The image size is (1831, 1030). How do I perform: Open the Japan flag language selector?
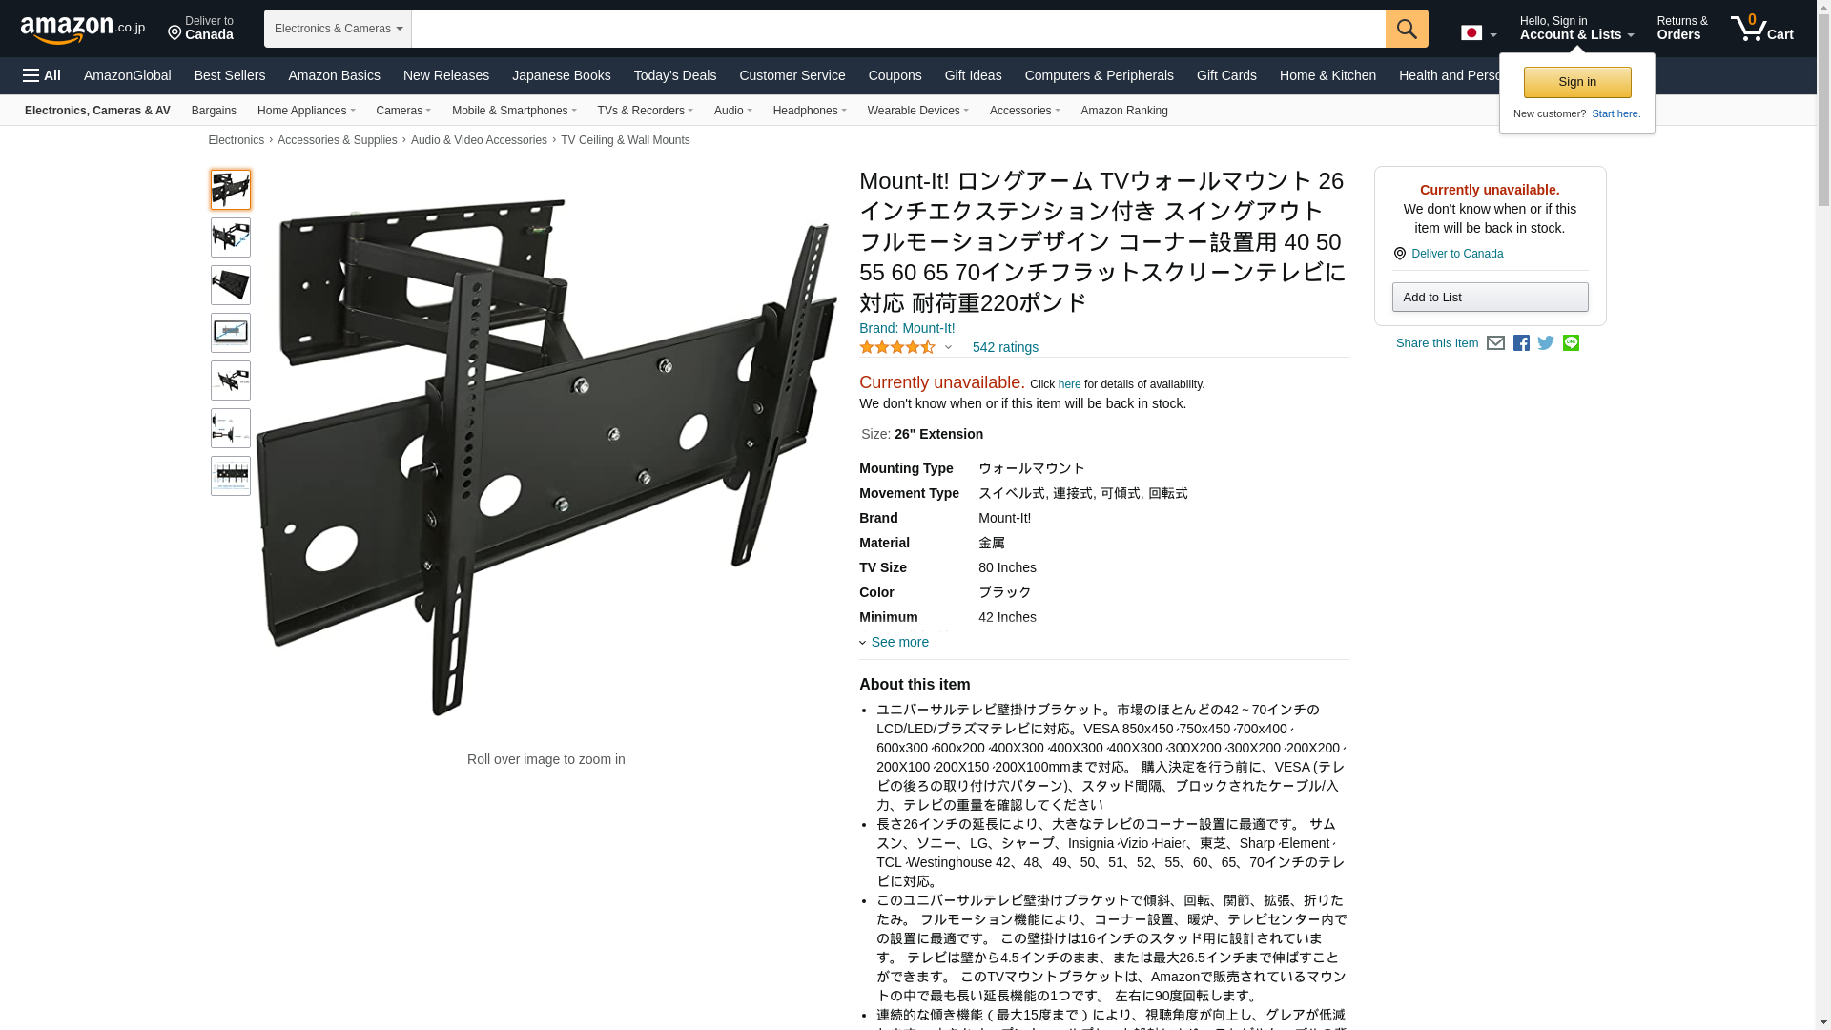(1478, 32)
